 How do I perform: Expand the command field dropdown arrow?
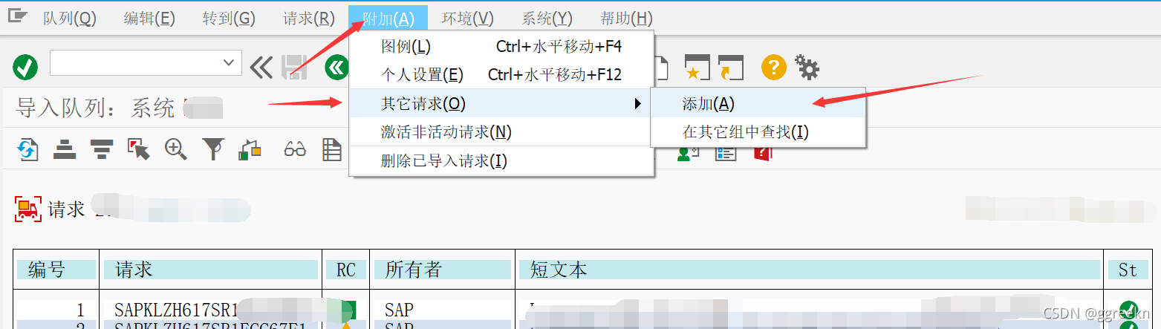(x=230, y=63)
